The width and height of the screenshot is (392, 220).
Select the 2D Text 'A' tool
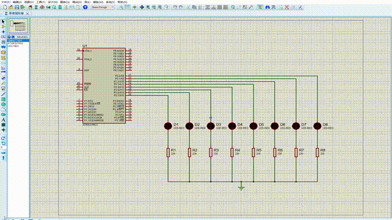[x=3, y=120]
